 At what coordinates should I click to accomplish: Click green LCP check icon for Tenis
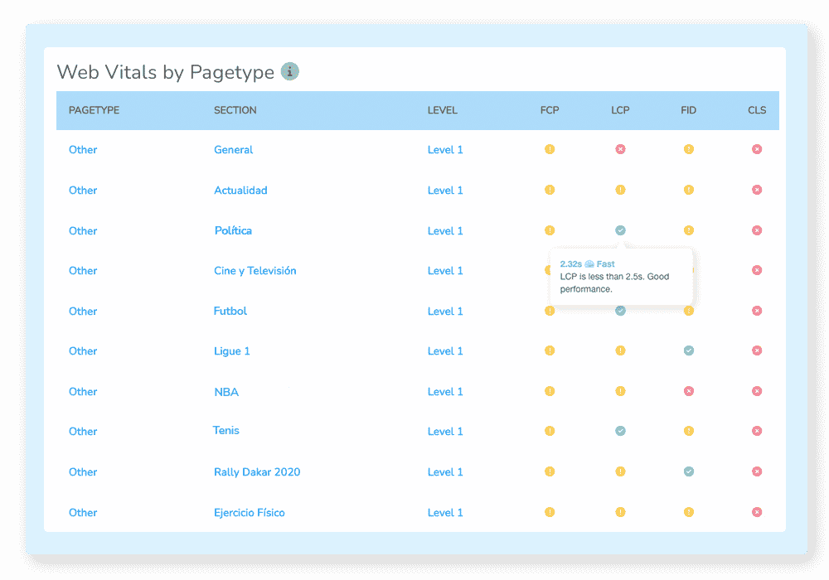click(620, 431)
